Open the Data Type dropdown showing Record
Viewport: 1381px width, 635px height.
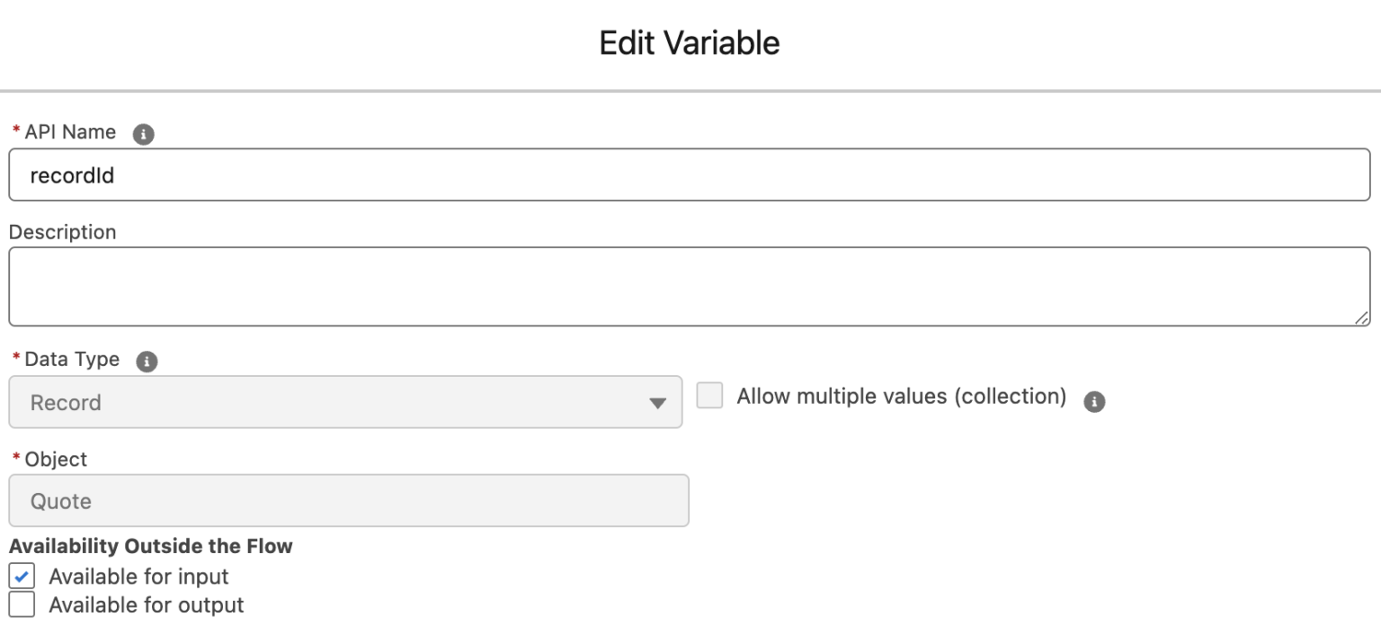point(346,402)
